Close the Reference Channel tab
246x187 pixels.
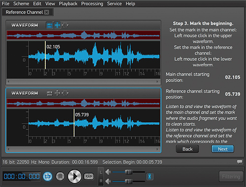(47, 12)
